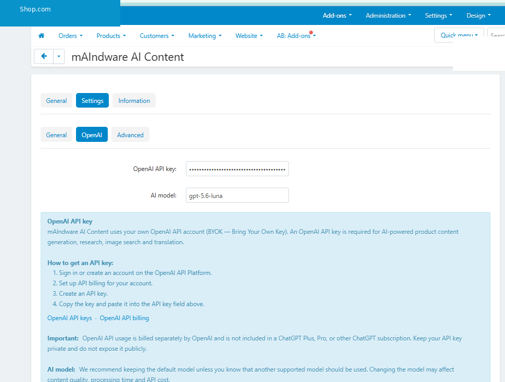
Task: Open the Settings menu in the top bar
Action: 439,16
